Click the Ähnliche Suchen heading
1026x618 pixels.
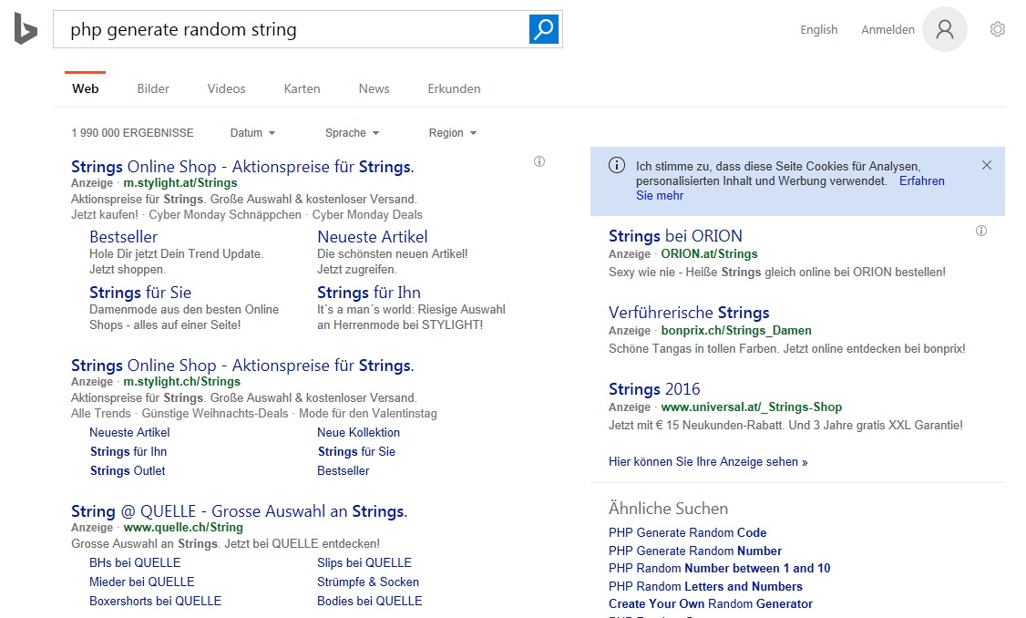click(x=668, y=508)
